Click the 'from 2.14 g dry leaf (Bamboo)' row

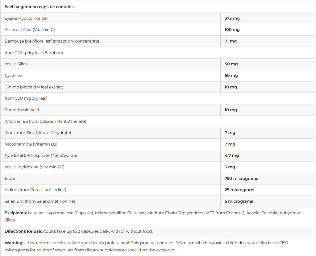tap(34, 52)
